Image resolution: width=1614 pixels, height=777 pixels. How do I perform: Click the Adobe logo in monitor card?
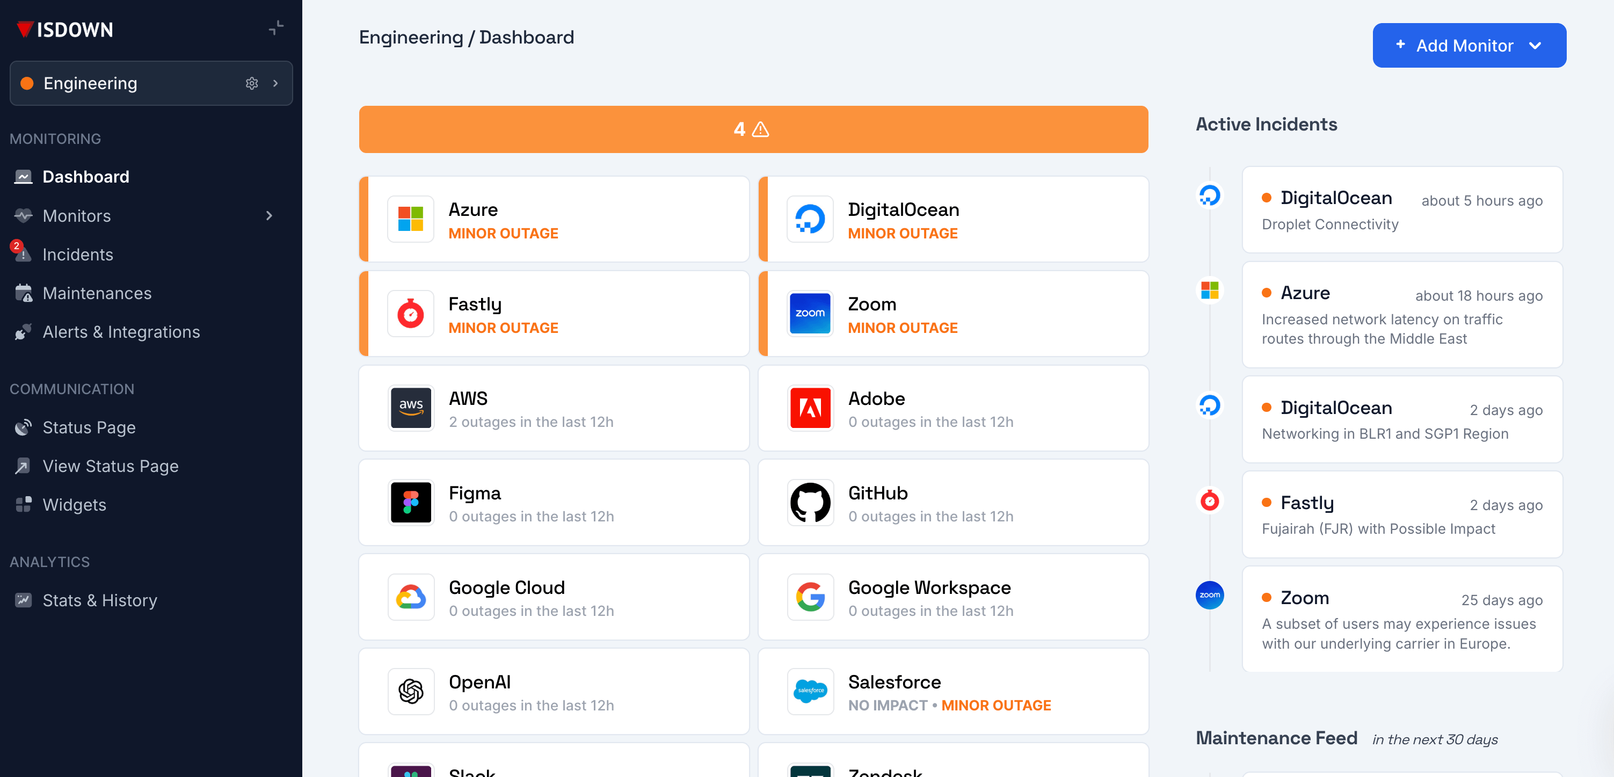(810, 409)
